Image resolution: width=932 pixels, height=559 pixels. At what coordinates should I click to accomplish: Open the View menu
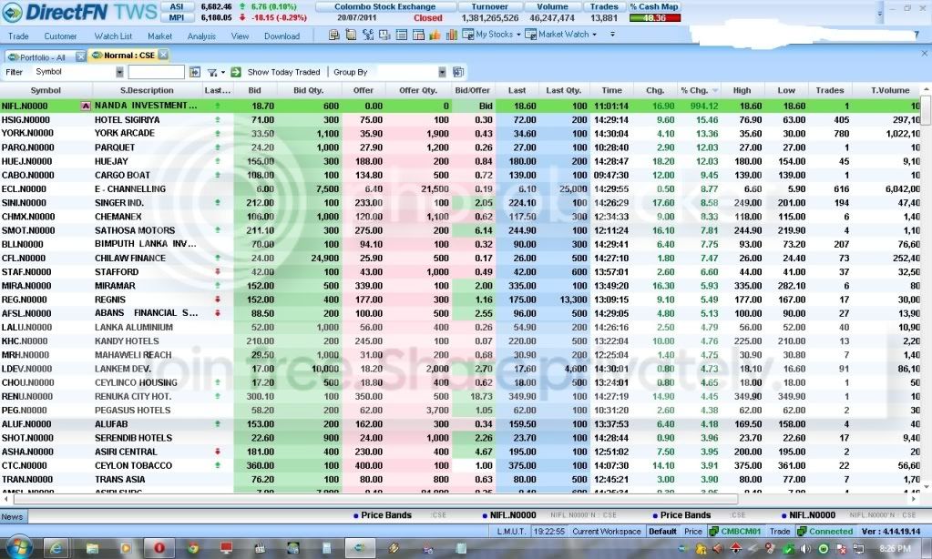240,36
